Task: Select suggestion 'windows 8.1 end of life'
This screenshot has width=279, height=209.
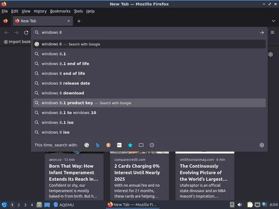Action: 149,64
